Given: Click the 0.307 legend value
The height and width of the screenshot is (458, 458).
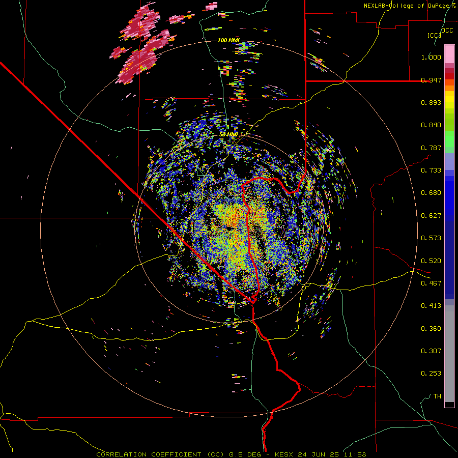Looking at the screenshot, I should coord(431,351).
